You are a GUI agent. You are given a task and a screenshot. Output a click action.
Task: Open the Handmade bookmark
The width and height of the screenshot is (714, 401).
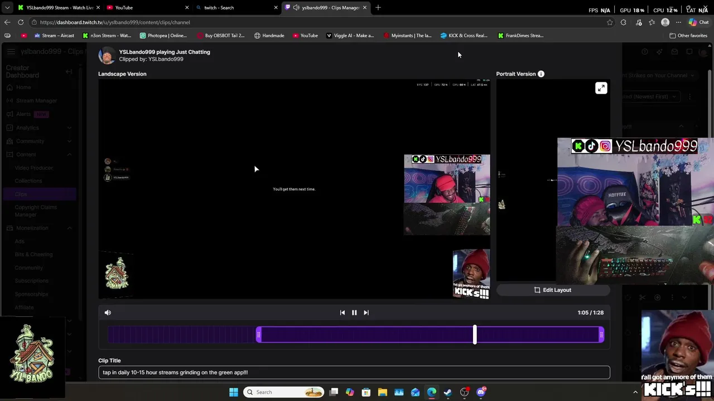[x=269, y=36]
